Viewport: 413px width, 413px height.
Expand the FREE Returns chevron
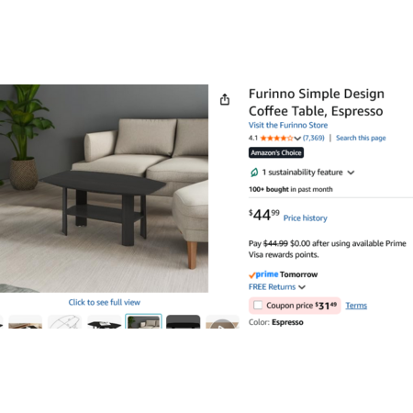(302, 287)
